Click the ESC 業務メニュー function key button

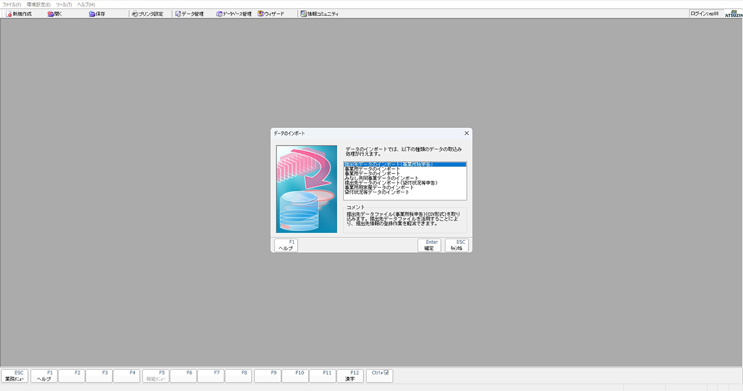point(15,376)
